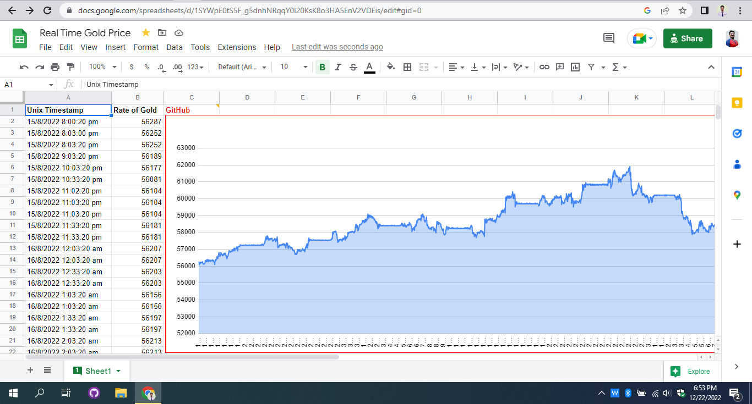This screenshot has height=404, width=752.
Task: Open the font size 10 dropdown
Action: click(294, 67)
